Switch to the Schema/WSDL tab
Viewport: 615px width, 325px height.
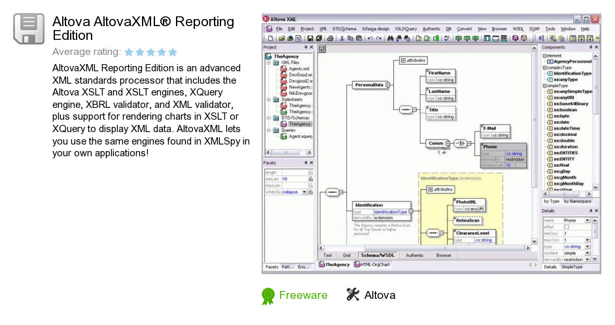coord(378,255)
